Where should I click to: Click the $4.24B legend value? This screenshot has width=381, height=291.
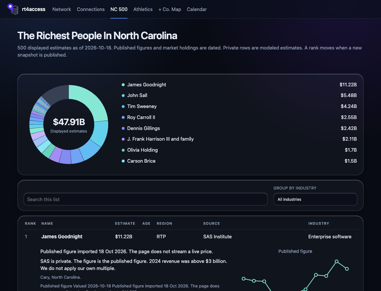tap(348, 106)
